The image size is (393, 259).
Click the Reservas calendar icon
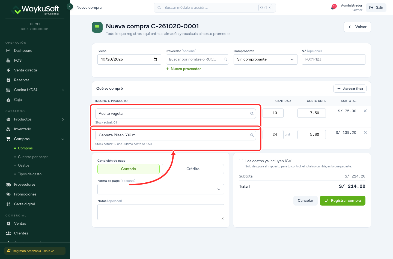pyautogui.click(x=8, y=80)
